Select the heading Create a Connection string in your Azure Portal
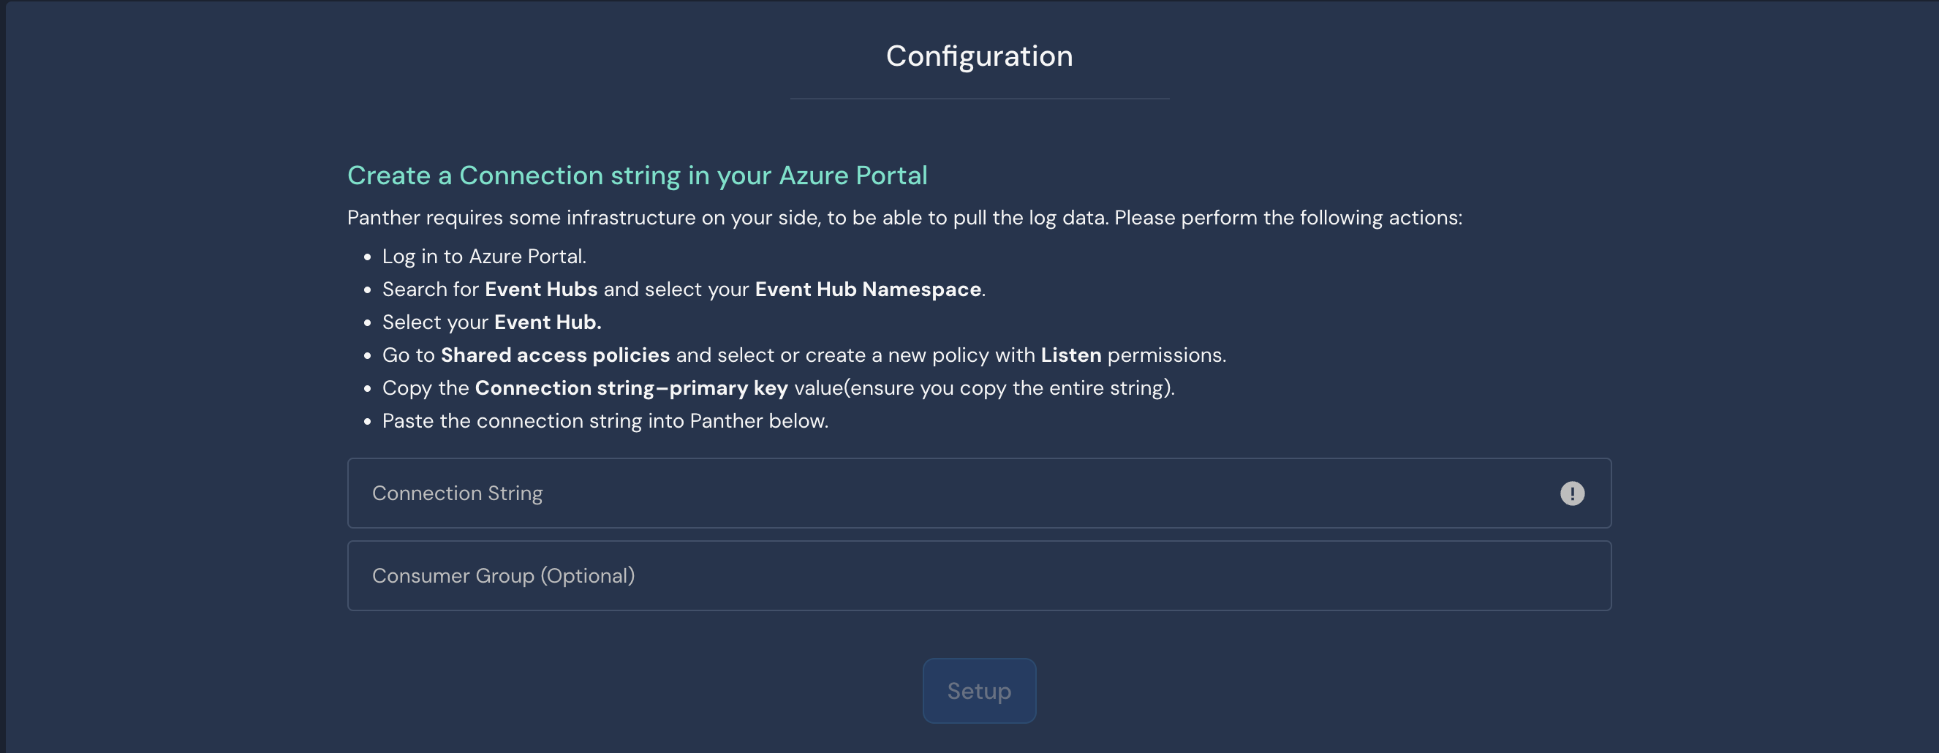The height and width of the screenshot is (753, 1939). coord(637,175)
